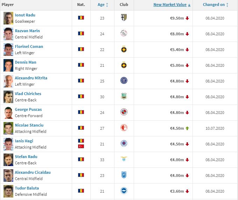Click Nicolae Stanciu's €4.50m market value

coord(177,128)
